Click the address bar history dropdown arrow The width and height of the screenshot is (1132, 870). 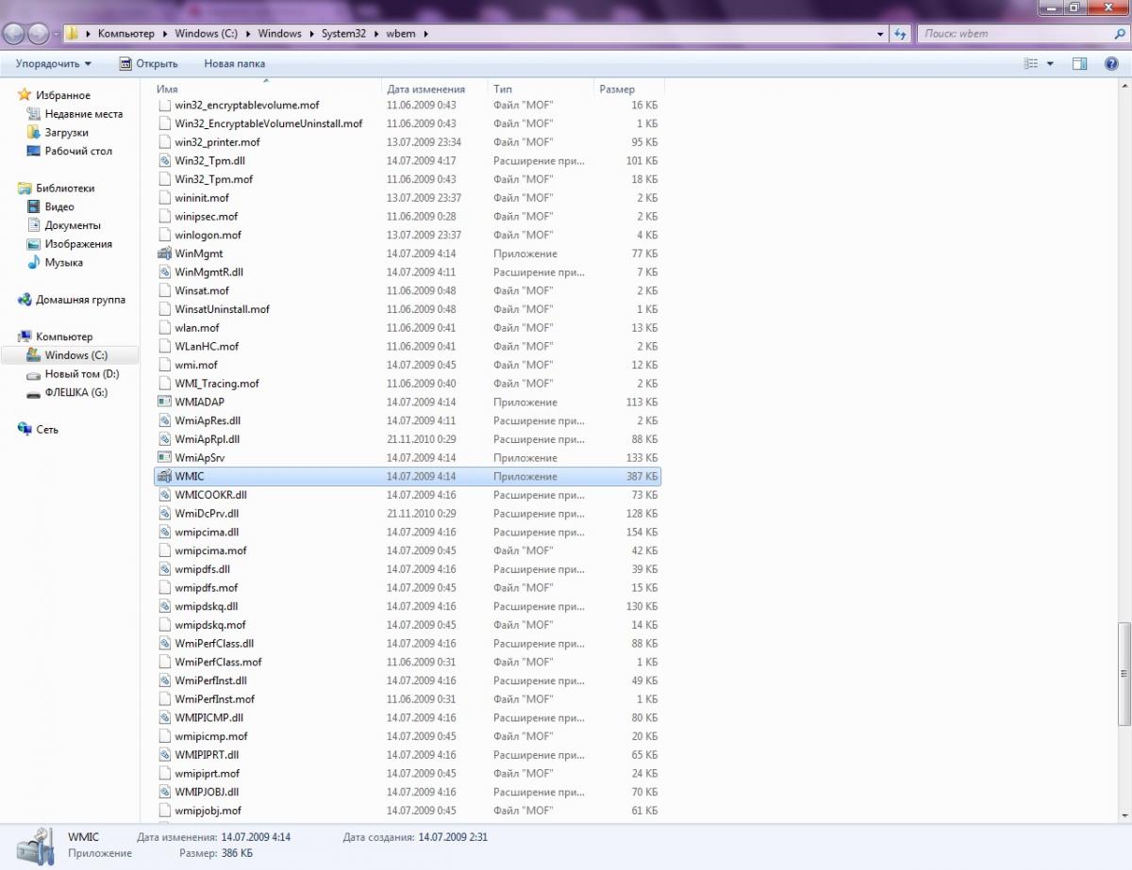(879, 33)
